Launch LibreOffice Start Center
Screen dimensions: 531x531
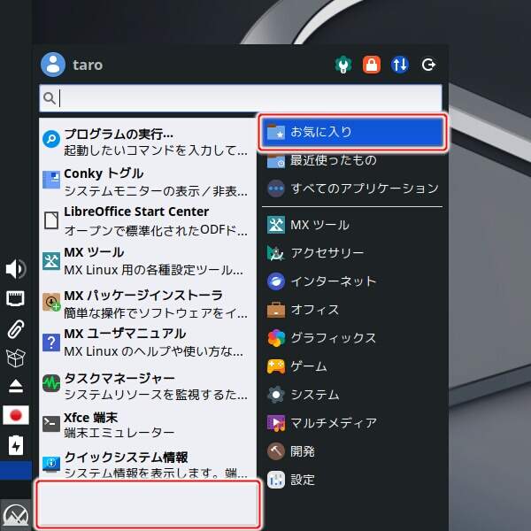click(147, 220)
